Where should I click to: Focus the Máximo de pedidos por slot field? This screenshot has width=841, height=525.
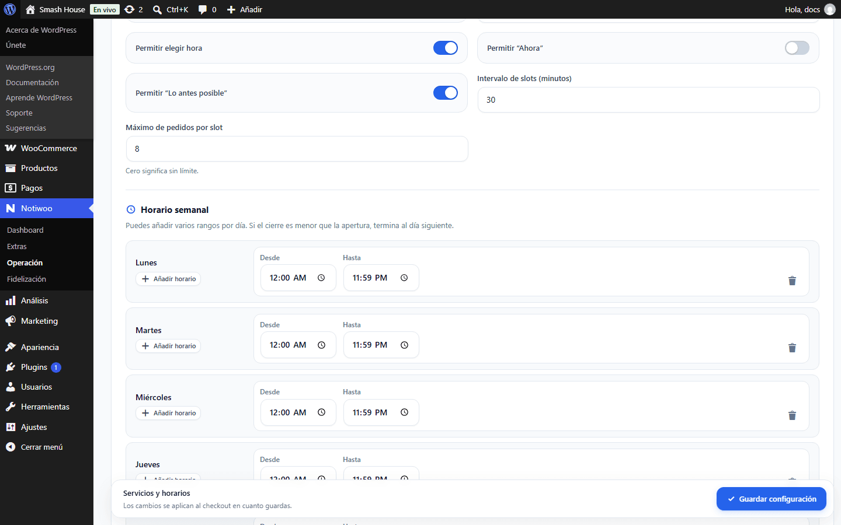point(297,149)
